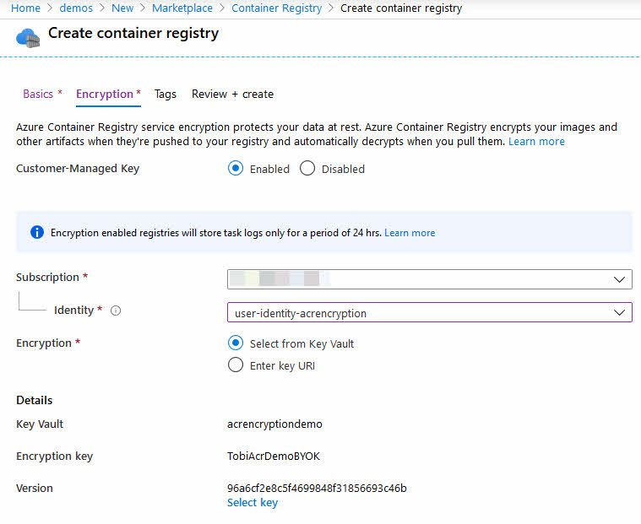641x524 pixels.
Task: Switch to the Tags tab
Action: tap(166, 95)
